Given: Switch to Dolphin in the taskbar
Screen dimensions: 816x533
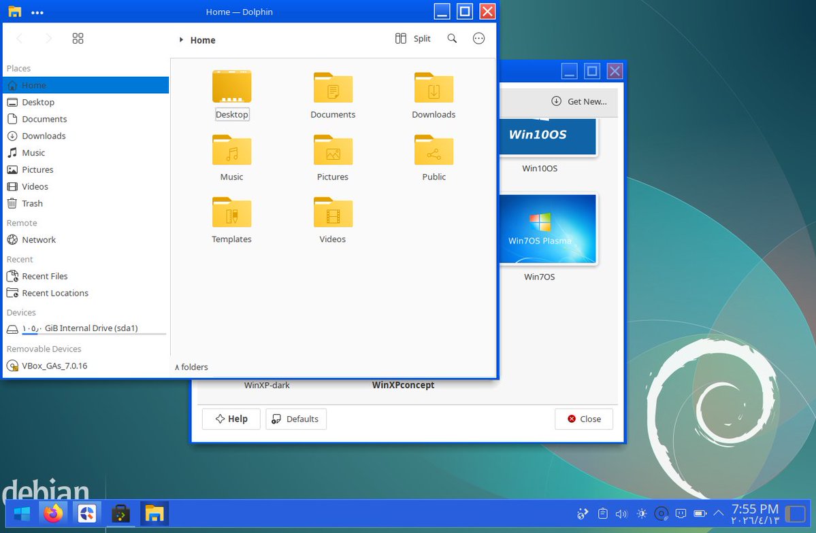Looking at the screenshot, I should (x=154, y=514).
